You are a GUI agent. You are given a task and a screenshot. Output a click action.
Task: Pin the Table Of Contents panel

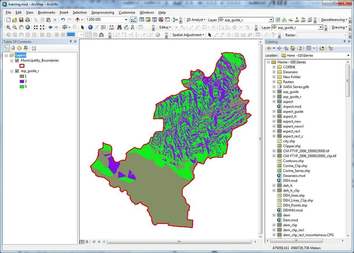[x=71, y=41]
